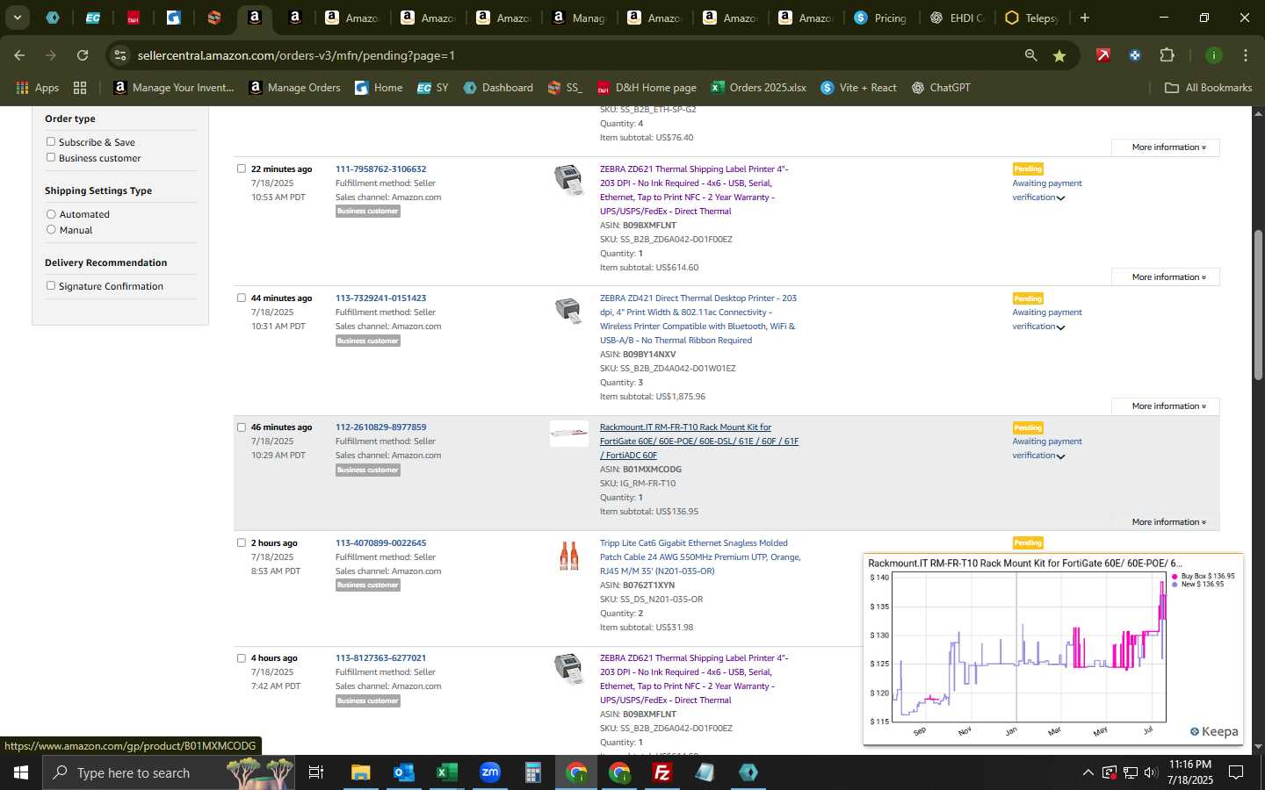This screenshot has height=790, width=1265.
Task: Switch to the EHDI tab
Action: point(957,18)
